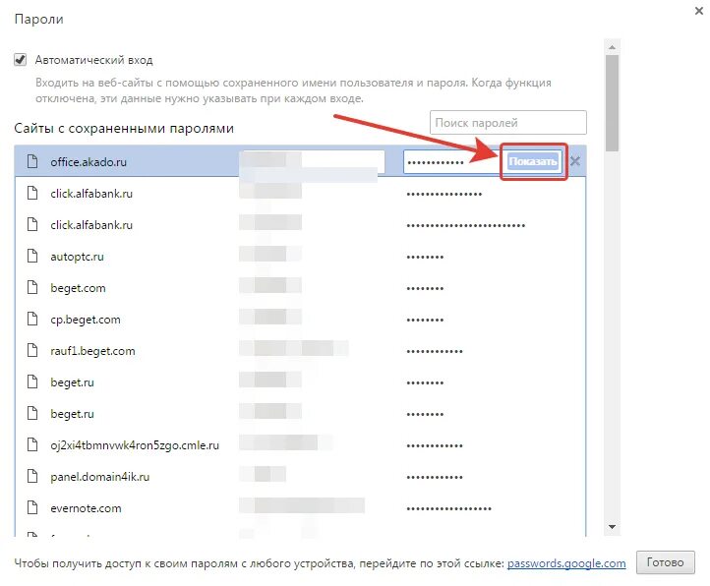Click the Показать button for office.akado.ru

click(x=533, y=161)
